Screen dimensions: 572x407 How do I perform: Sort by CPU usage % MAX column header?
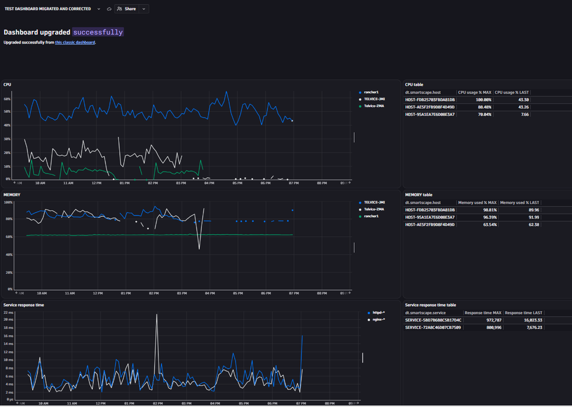pos(475,92)
